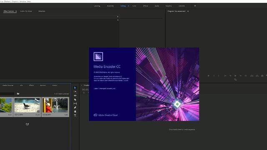
Task: Switch to the Color workspace
Action: [134, 6]
